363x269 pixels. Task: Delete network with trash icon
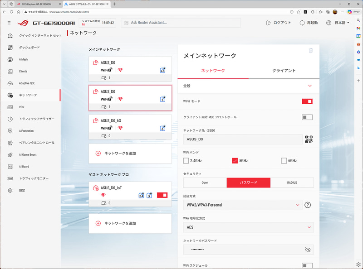click(x=311, y=50)
